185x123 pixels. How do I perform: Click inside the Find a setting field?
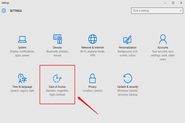coord(154,11)
